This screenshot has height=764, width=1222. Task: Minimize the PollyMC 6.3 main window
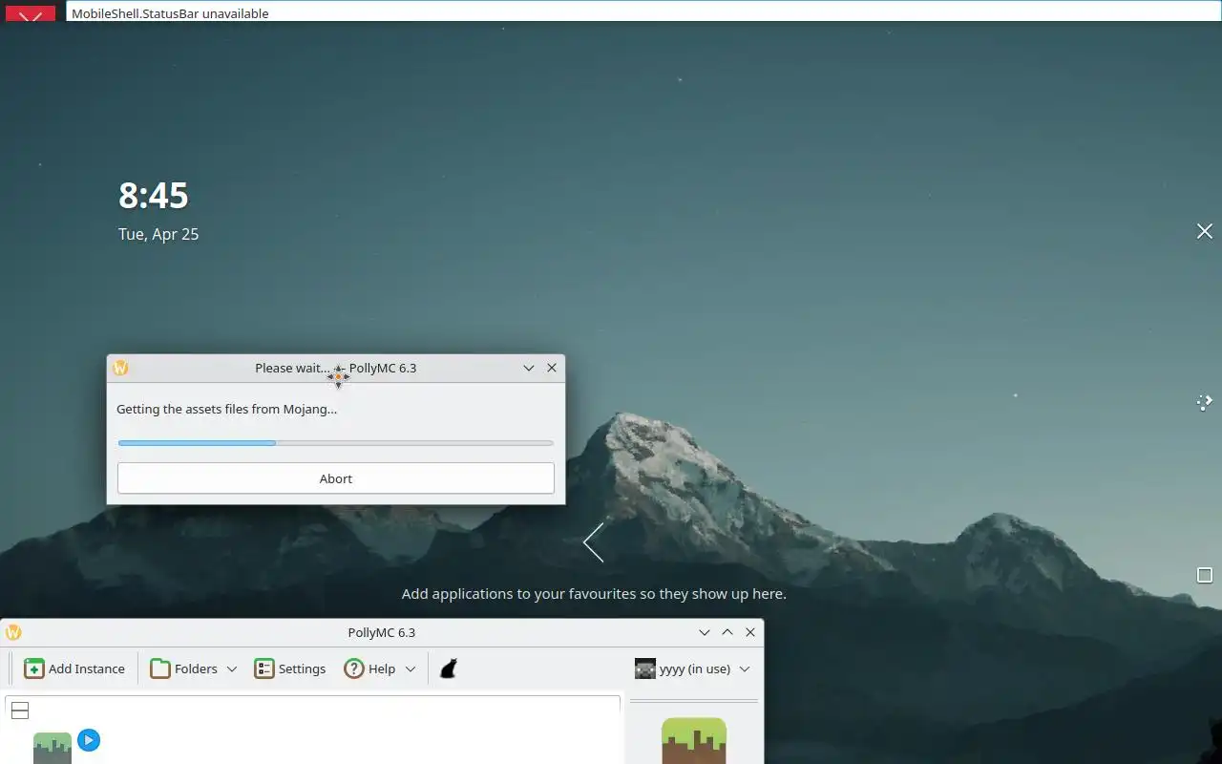705,632
